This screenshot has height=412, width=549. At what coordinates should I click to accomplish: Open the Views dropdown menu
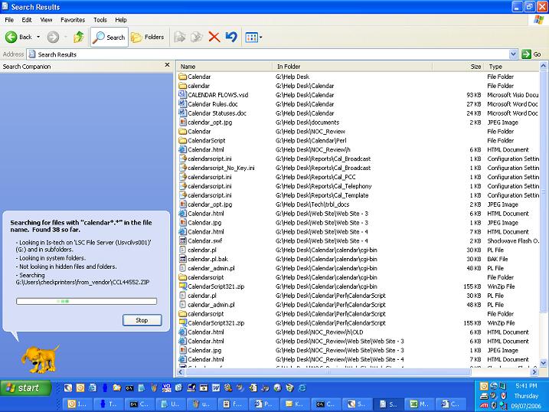coord(254,37)
